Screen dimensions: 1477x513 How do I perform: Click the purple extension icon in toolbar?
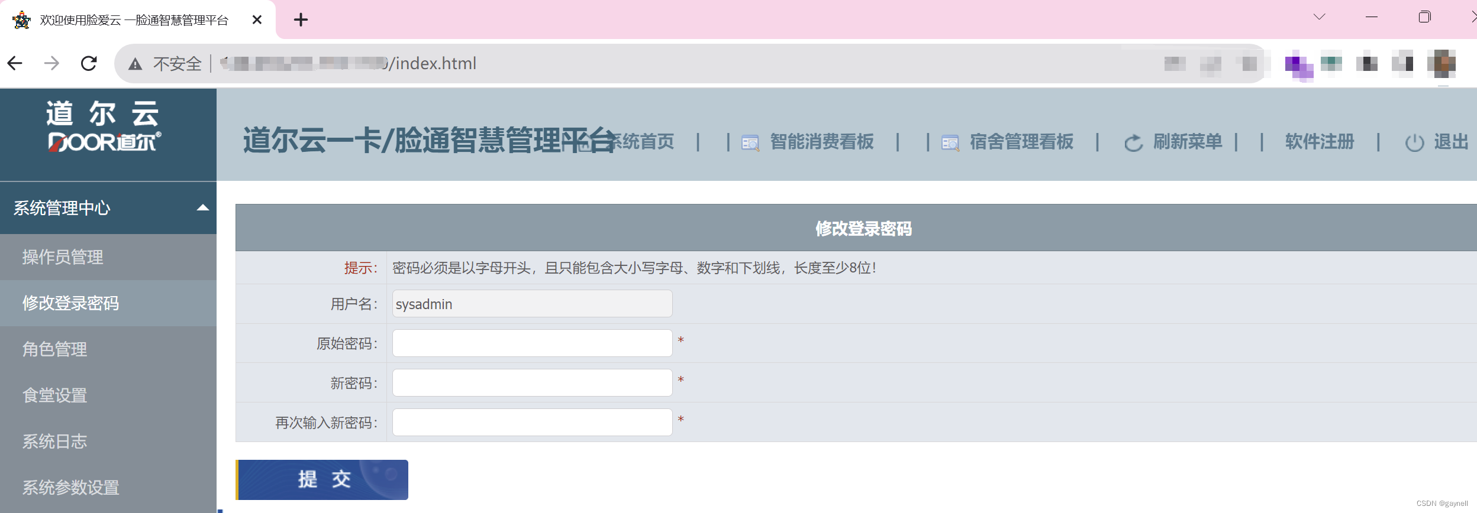[x=1299, y=65]
